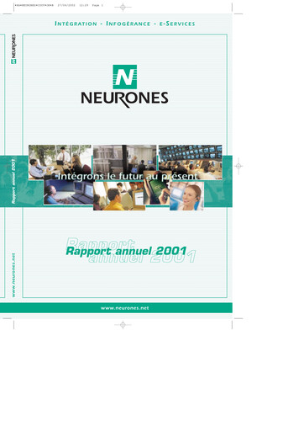Click the top center registration crosshair mark
The height and width of the screenshot is (431, 304).
pos(123,7)
